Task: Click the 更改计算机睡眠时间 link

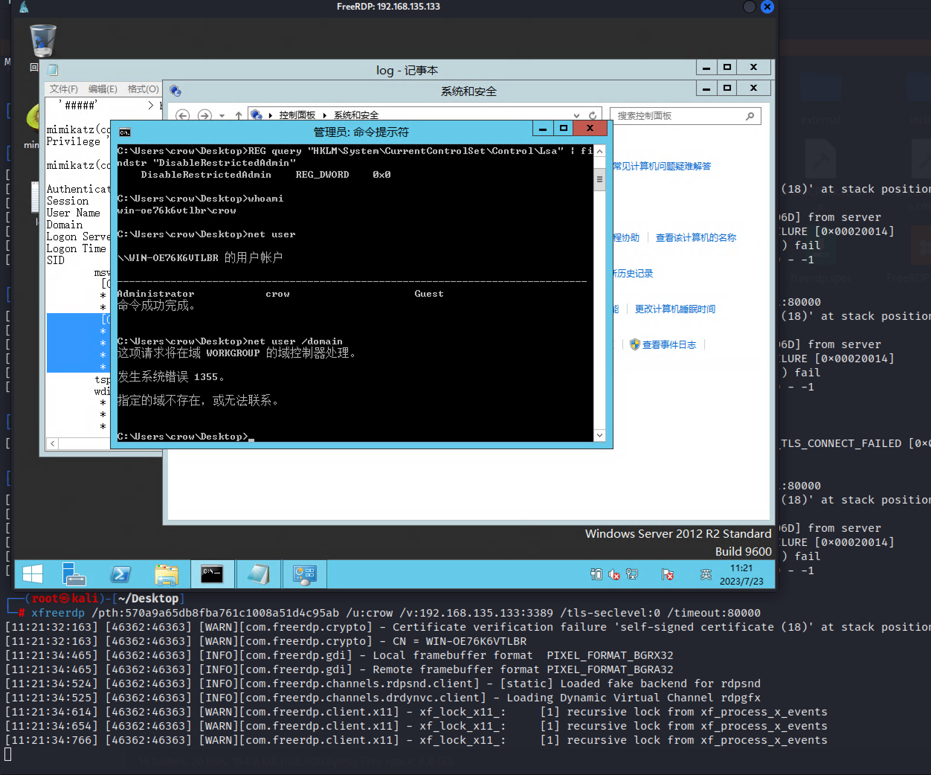Action: [675, 309]
